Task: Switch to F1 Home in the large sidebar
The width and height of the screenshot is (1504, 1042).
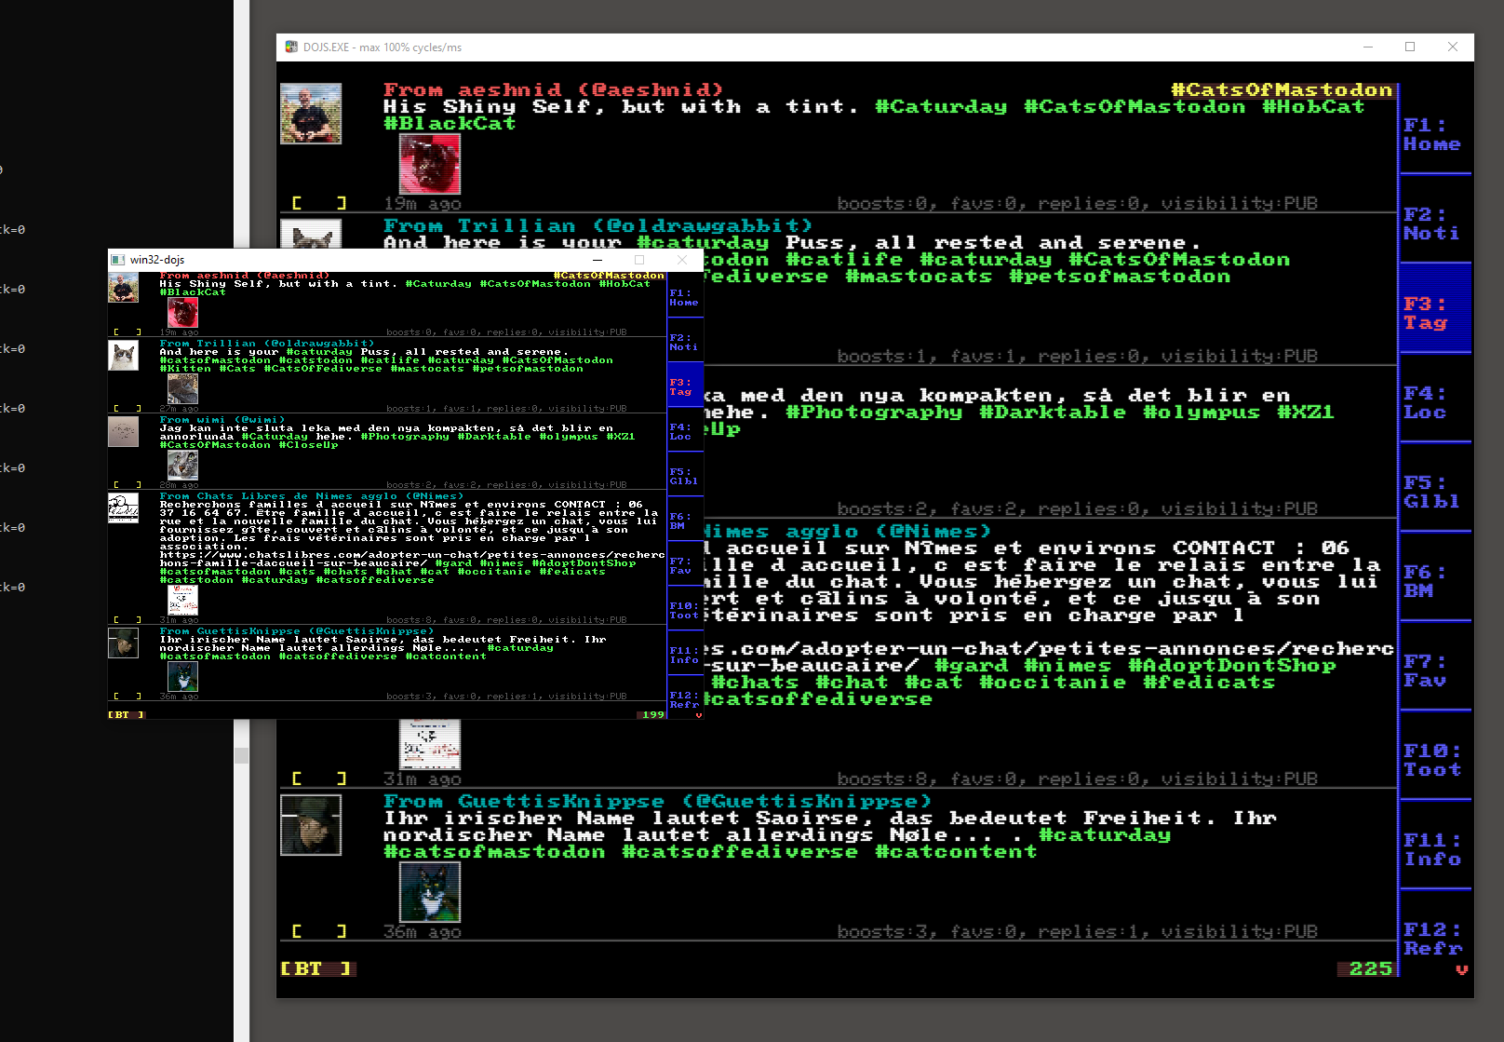Action: click(1431, 134)
